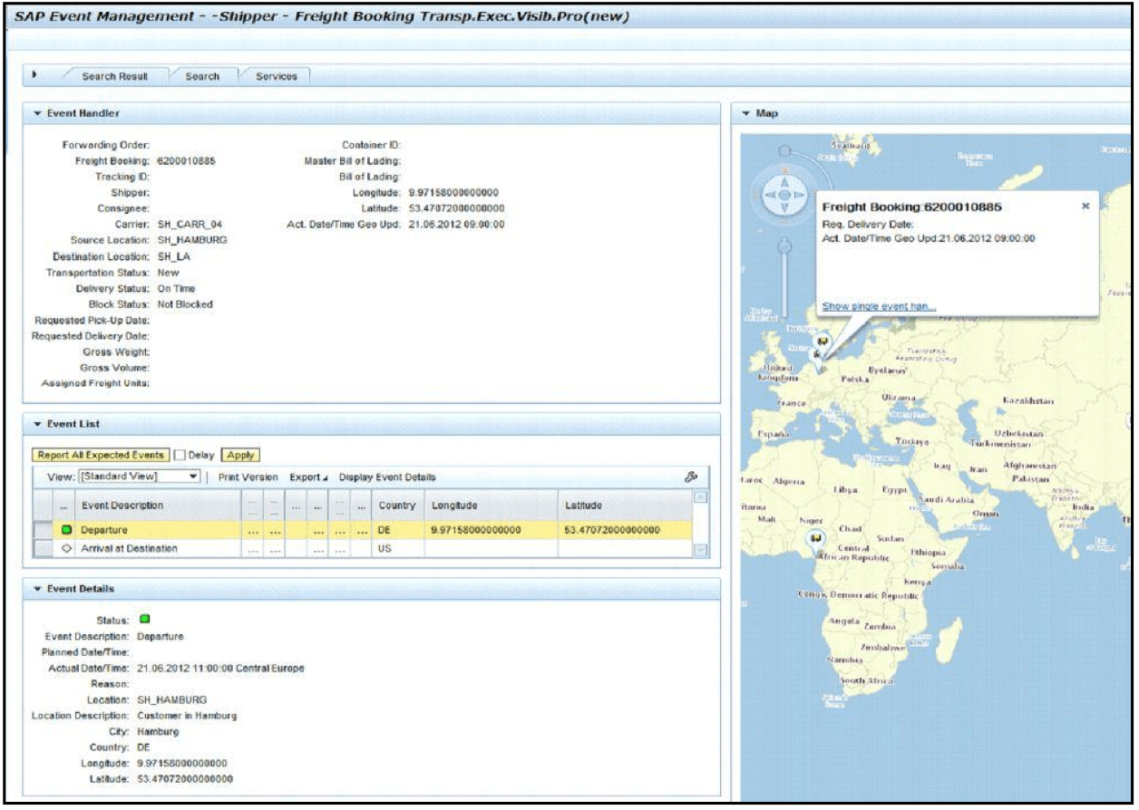The image size is (1139, 810).
Task: Click the carrier value SH_CARR_04
Action: pyautogui.click(x=190, y=225)
